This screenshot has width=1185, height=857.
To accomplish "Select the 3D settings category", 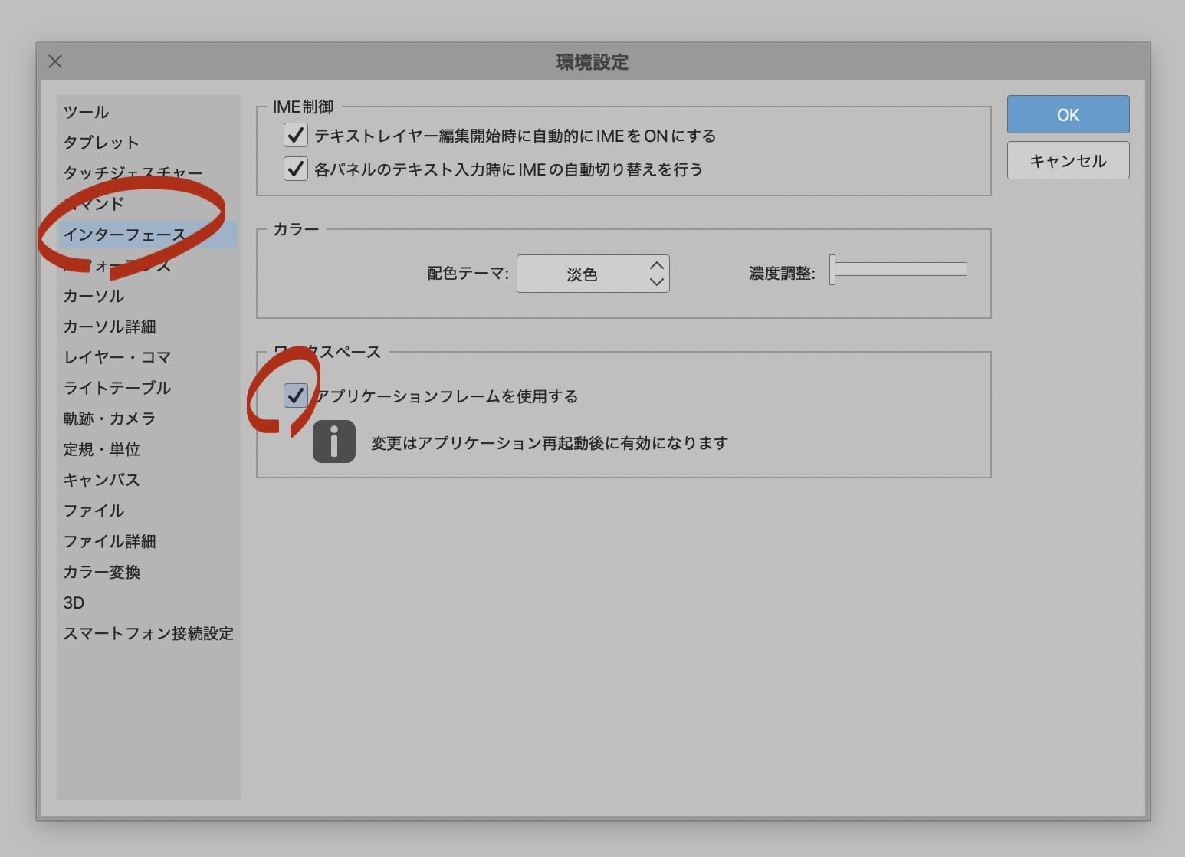I will point(74,603).
